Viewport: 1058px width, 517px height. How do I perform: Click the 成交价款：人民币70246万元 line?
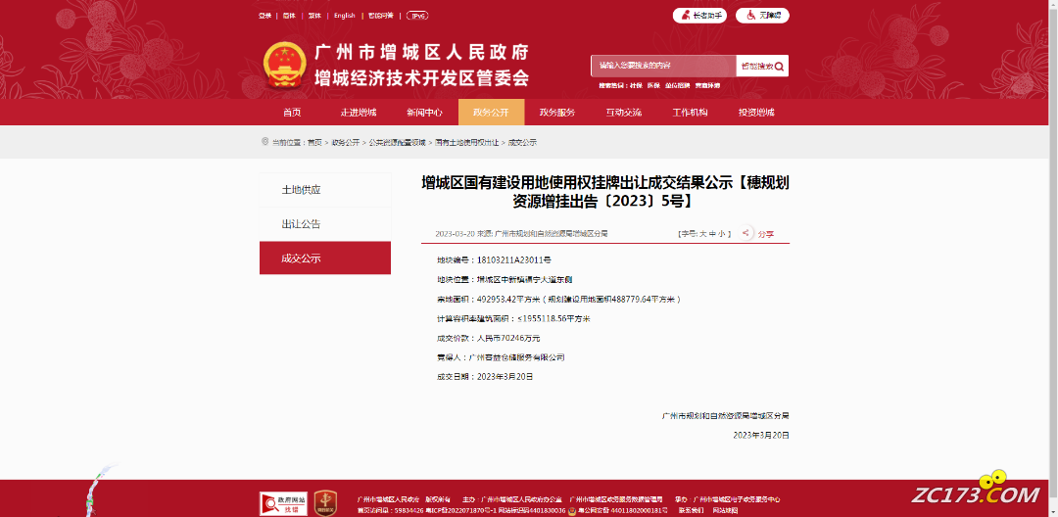[x=488, y=338]
